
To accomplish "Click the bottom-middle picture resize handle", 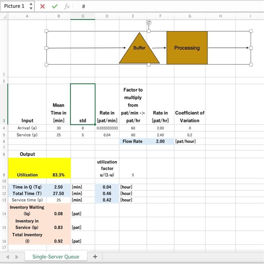I will [149, 64].
